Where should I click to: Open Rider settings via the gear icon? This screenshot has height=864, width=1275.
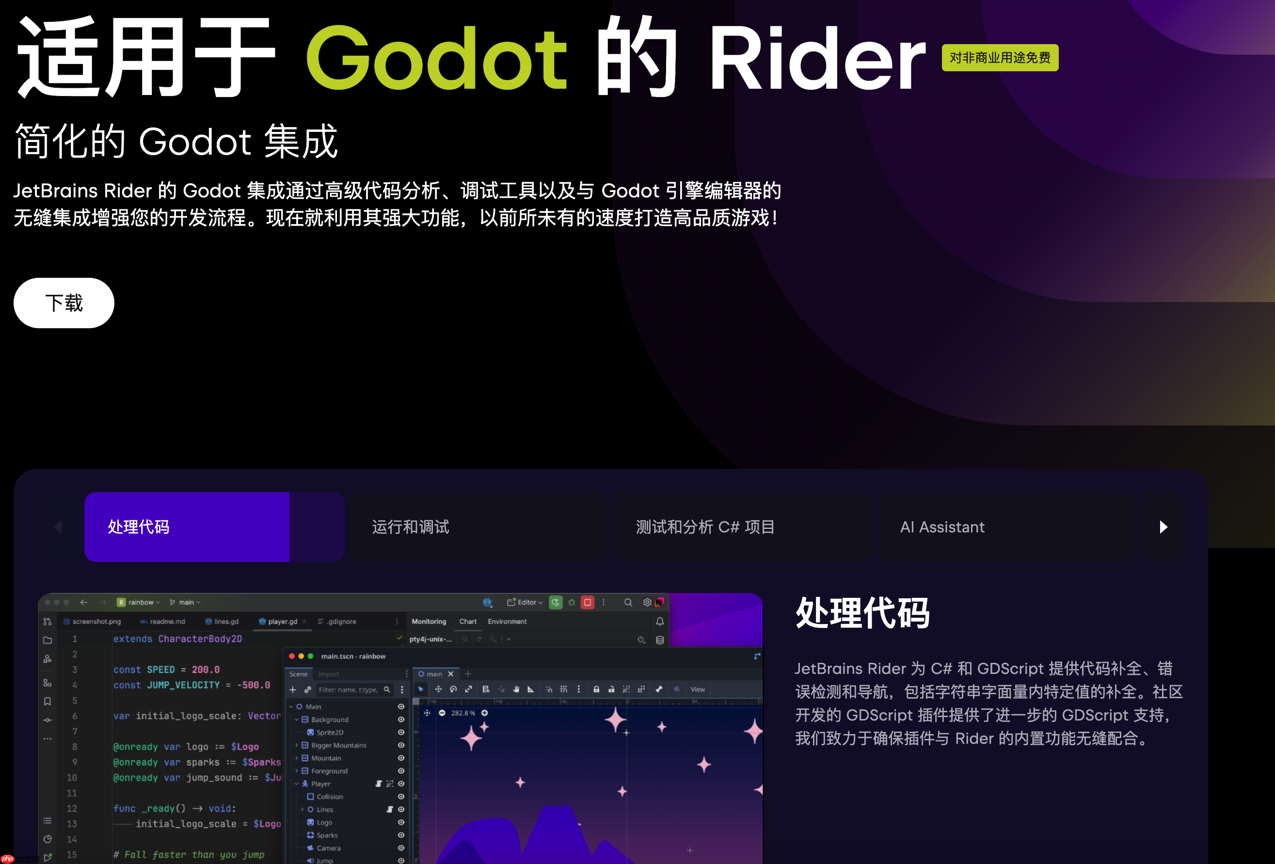pos(647,602)
